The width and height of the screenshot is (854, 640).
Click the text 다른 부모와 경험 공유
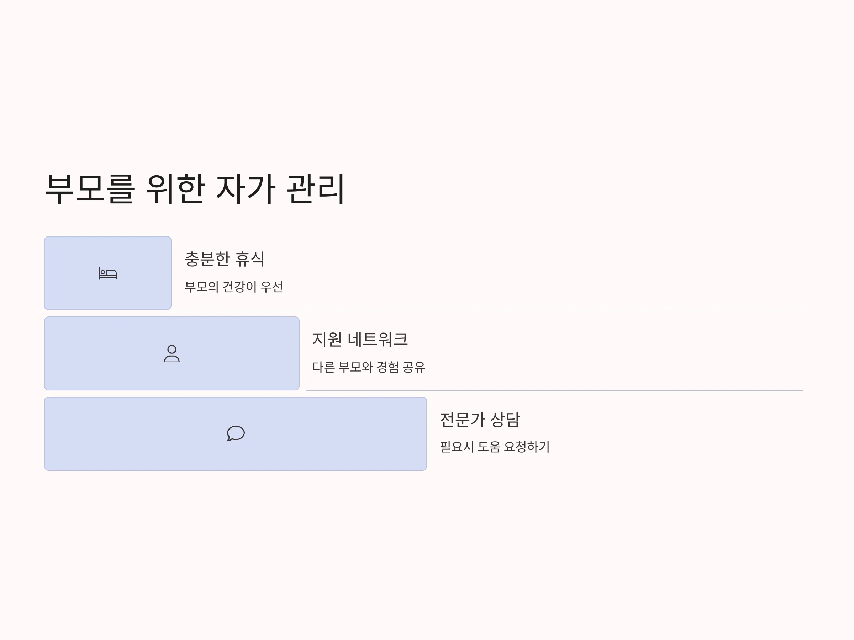tap(368, 367)
